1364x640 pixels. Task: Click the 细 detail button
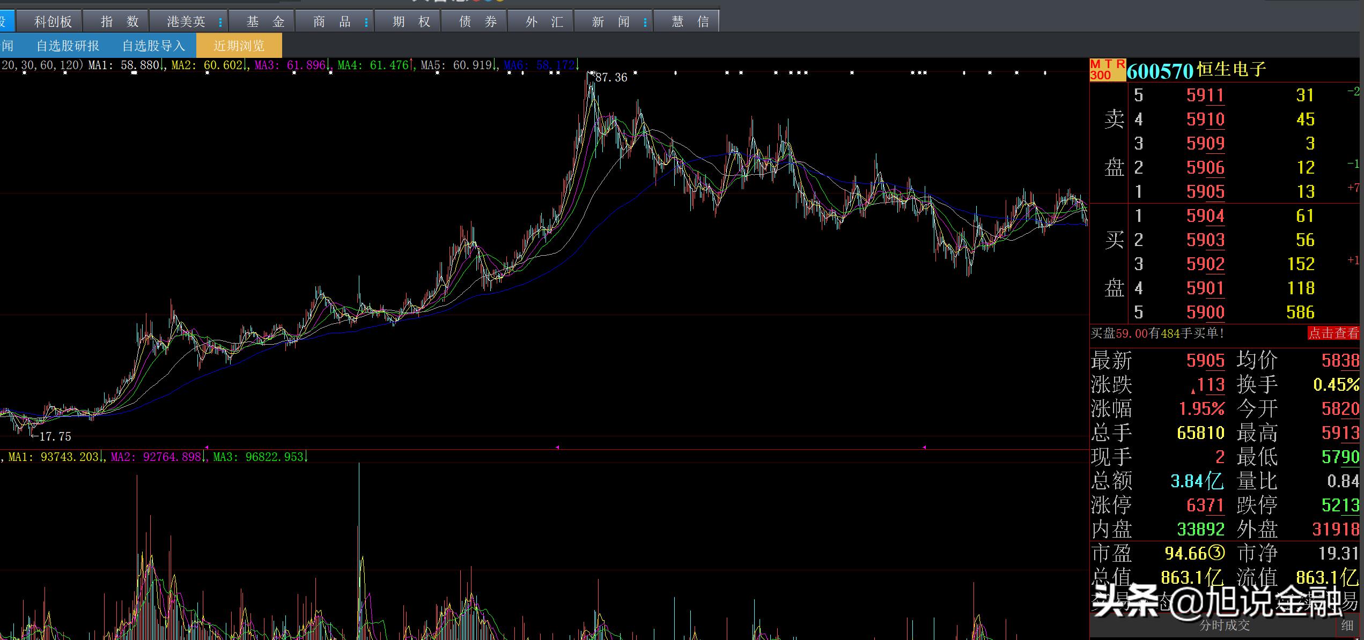click(1347, 625)
